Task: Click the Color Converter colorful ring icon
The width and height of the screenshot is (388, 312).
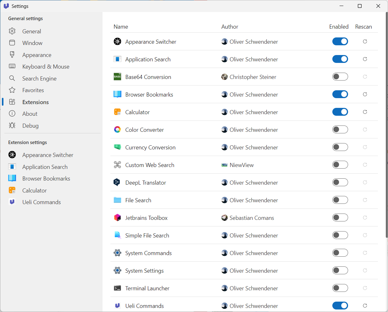Action: (117, 130)
